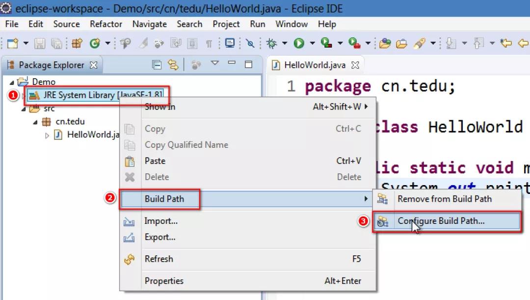Click the green Run button

click(x=299, y=43)
